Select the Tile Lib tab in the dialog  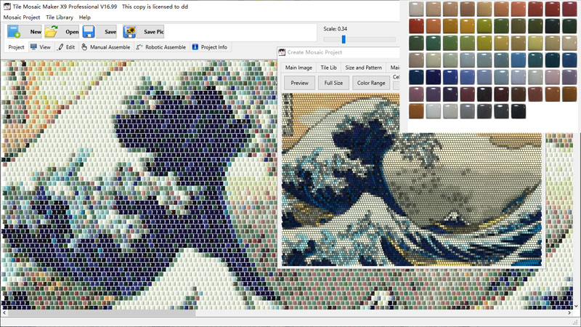(x=328, y=68)
